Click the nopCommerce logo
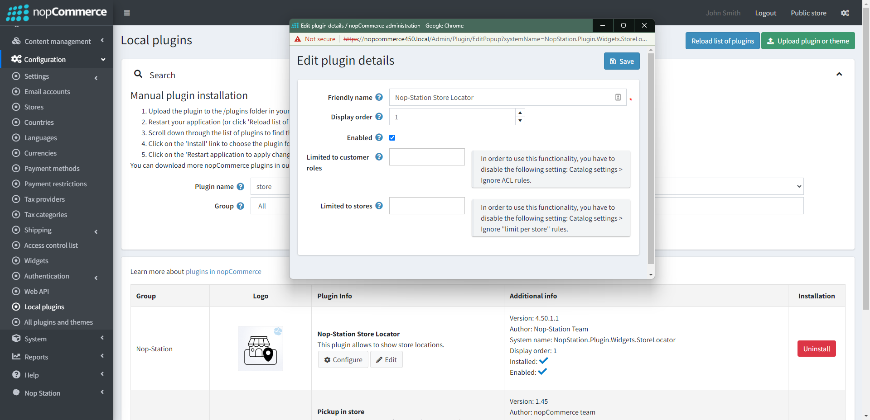 (x=56, y=13)
